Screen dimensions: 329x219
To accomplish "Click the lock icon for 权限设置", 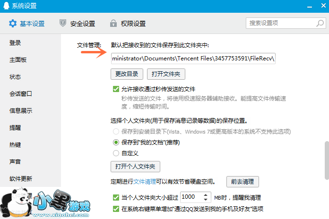I will [x=113, y=23].
